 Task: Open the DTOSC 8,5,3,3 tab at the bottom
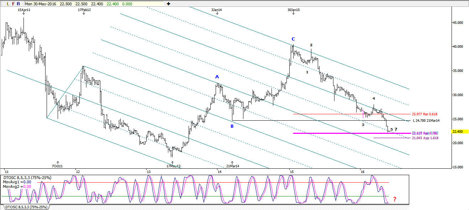click(x=27, y=207)
